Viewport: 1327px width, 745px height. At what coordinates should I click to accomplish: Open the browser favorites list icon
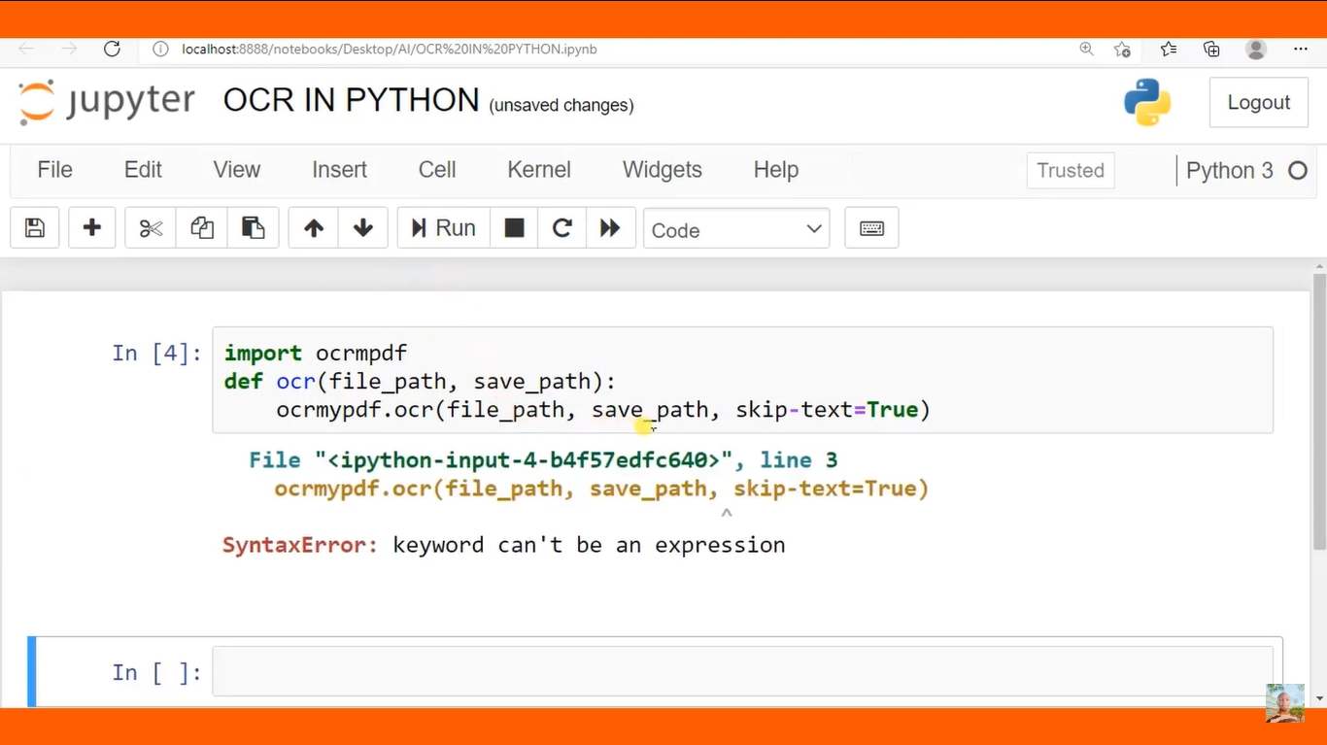click(1168, 49)
